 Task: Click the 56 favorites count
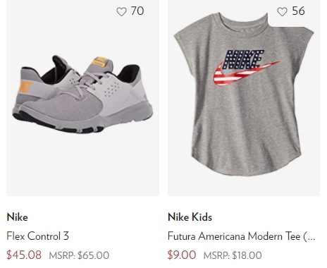[x=298, y=11]
